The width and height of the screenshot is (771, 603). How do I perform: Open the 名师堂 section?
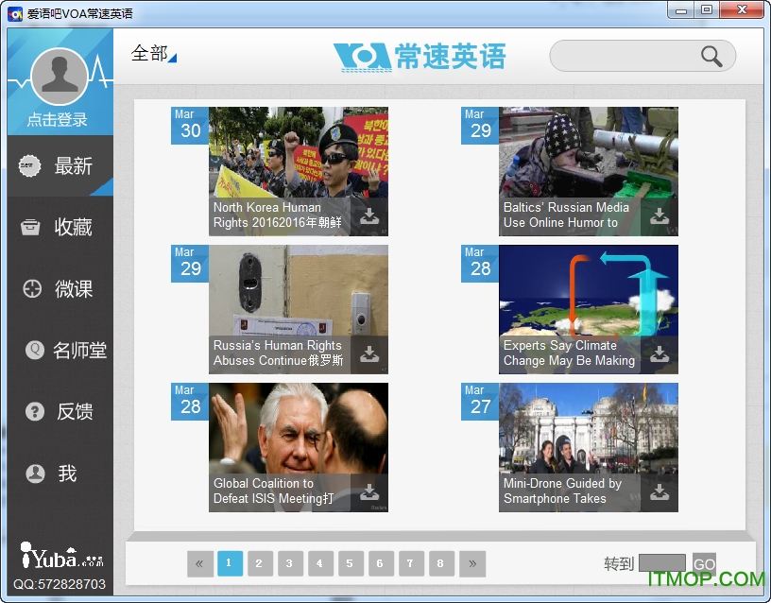pyautogui.click(x=60, y=351)
